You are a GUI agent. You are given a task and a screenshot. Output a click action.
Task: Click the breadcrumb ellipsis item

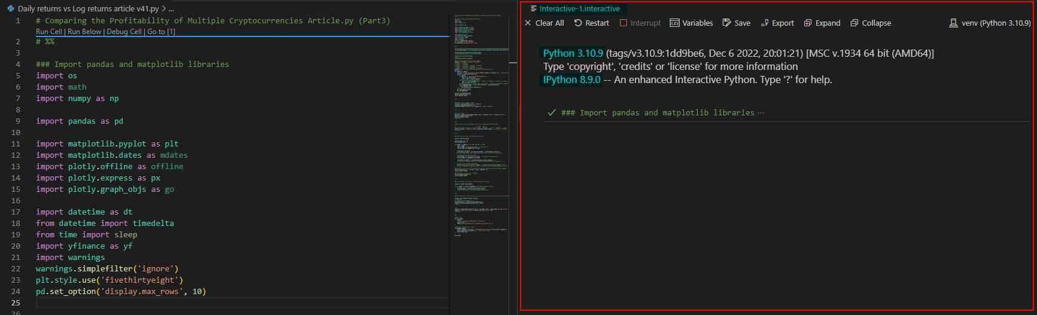click(171, 9)
